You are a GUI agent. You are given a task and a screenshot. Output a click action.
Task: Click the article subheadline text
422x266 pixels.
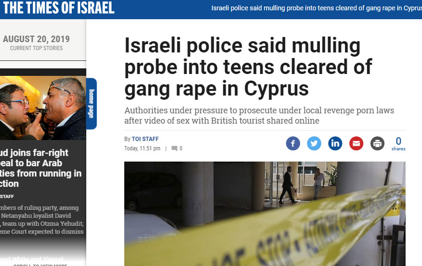(259, 116)
